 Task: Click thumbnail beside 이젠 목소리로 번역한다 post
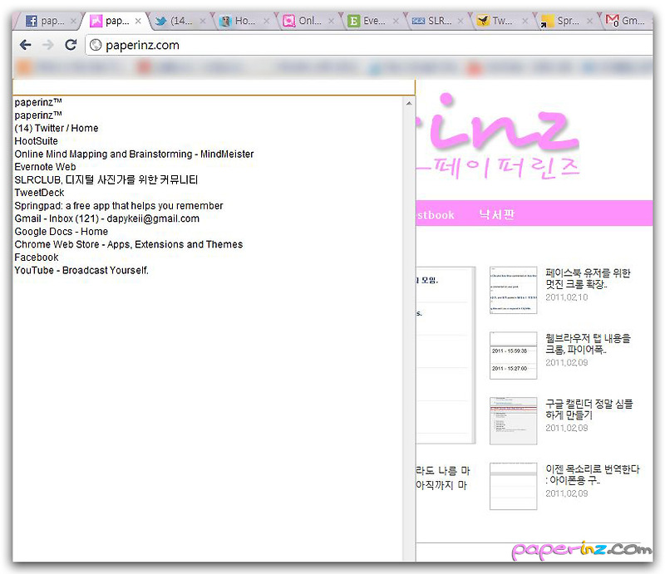click(513, 486)
